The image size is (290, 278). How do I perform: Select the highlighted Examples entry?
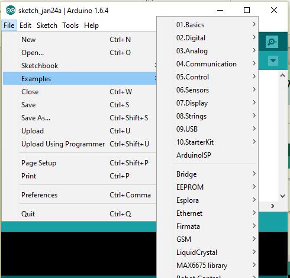click(80, 79)
